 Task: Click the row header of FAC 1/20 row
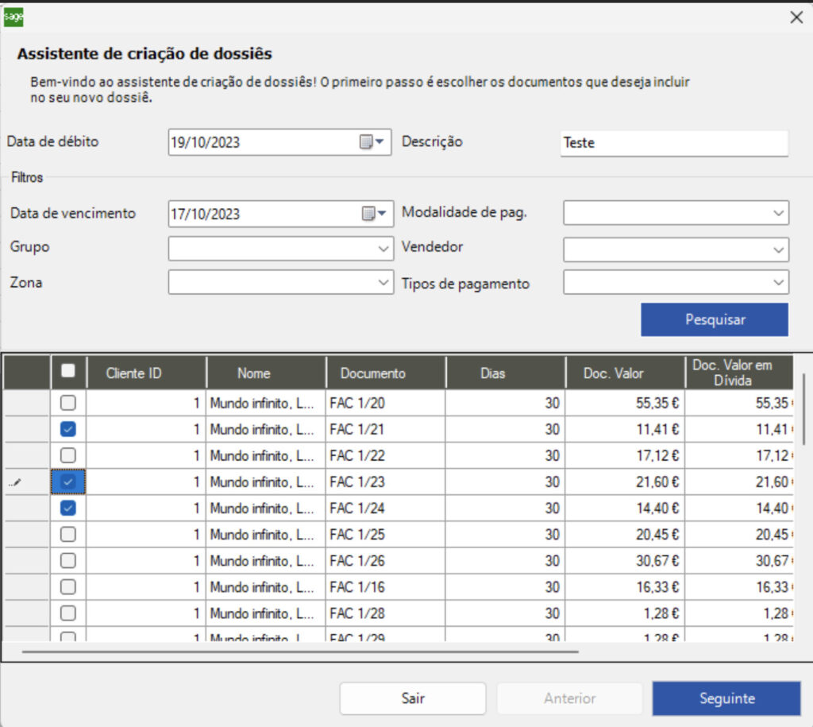point(27,403)
